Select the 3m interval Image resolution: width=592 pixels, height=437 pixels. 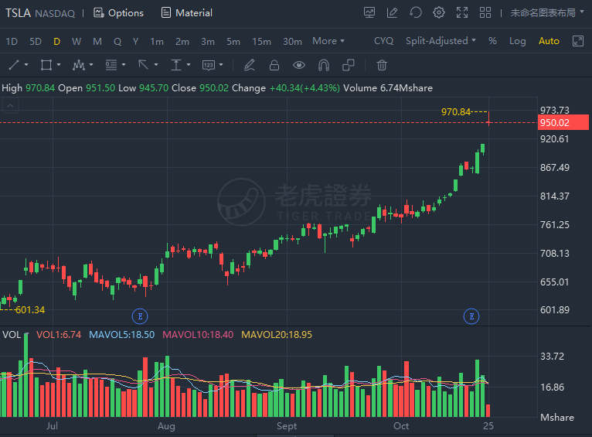(208, 41)
